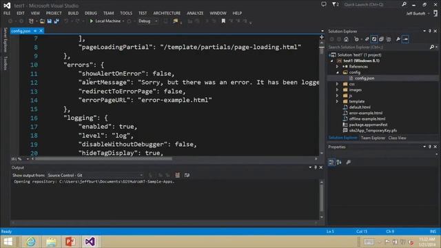441x248 pixels.
Task: Expand the template folder
Action: 337,101
